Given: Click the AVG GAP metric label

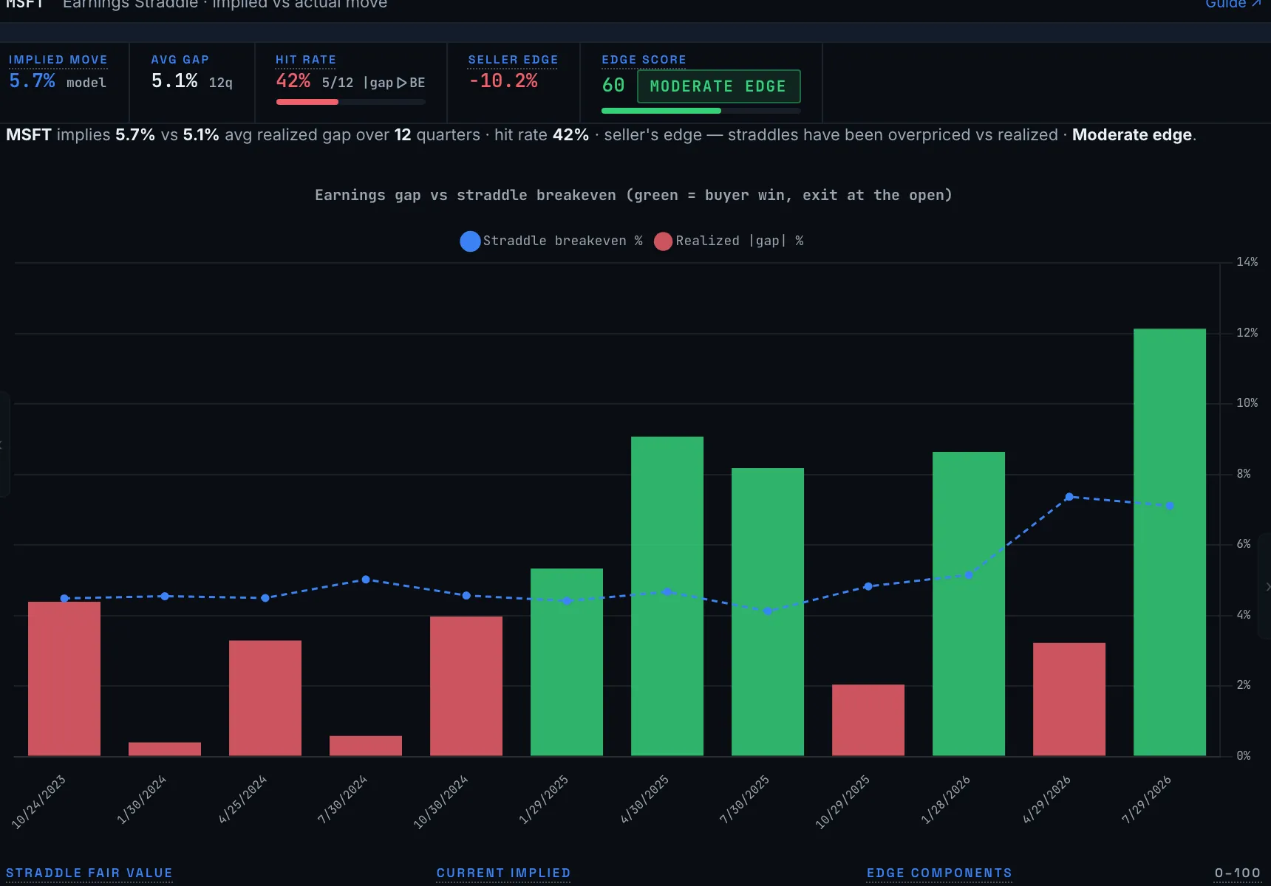Looking at the screenshot, I should 180,60.
